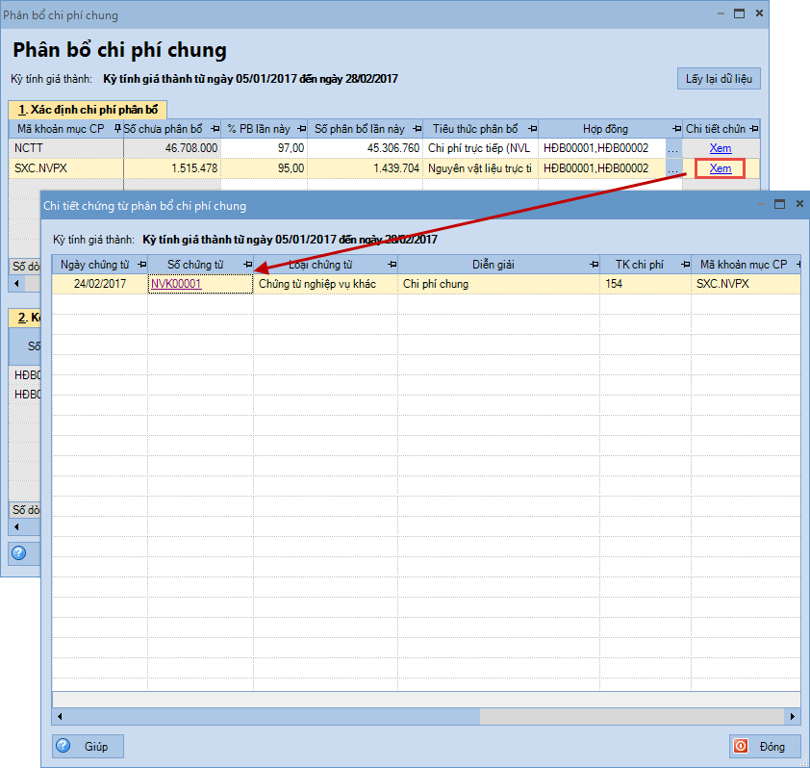This screenshot has width=810, height=768.
Task: Open contract picker ellipsis for NCTT row
Action: coord(672,148)
